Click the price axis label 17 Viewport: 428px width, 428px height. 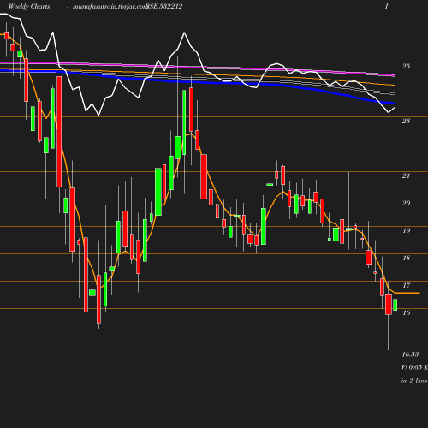[406, 285]
